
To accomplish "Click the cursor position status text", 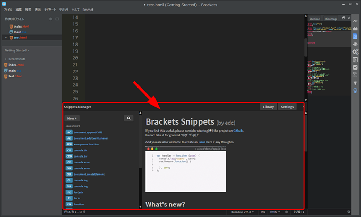I will coord(75,212).
